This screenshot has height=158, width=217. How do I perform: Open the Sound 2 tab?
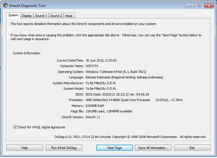[x=56, y=16]
